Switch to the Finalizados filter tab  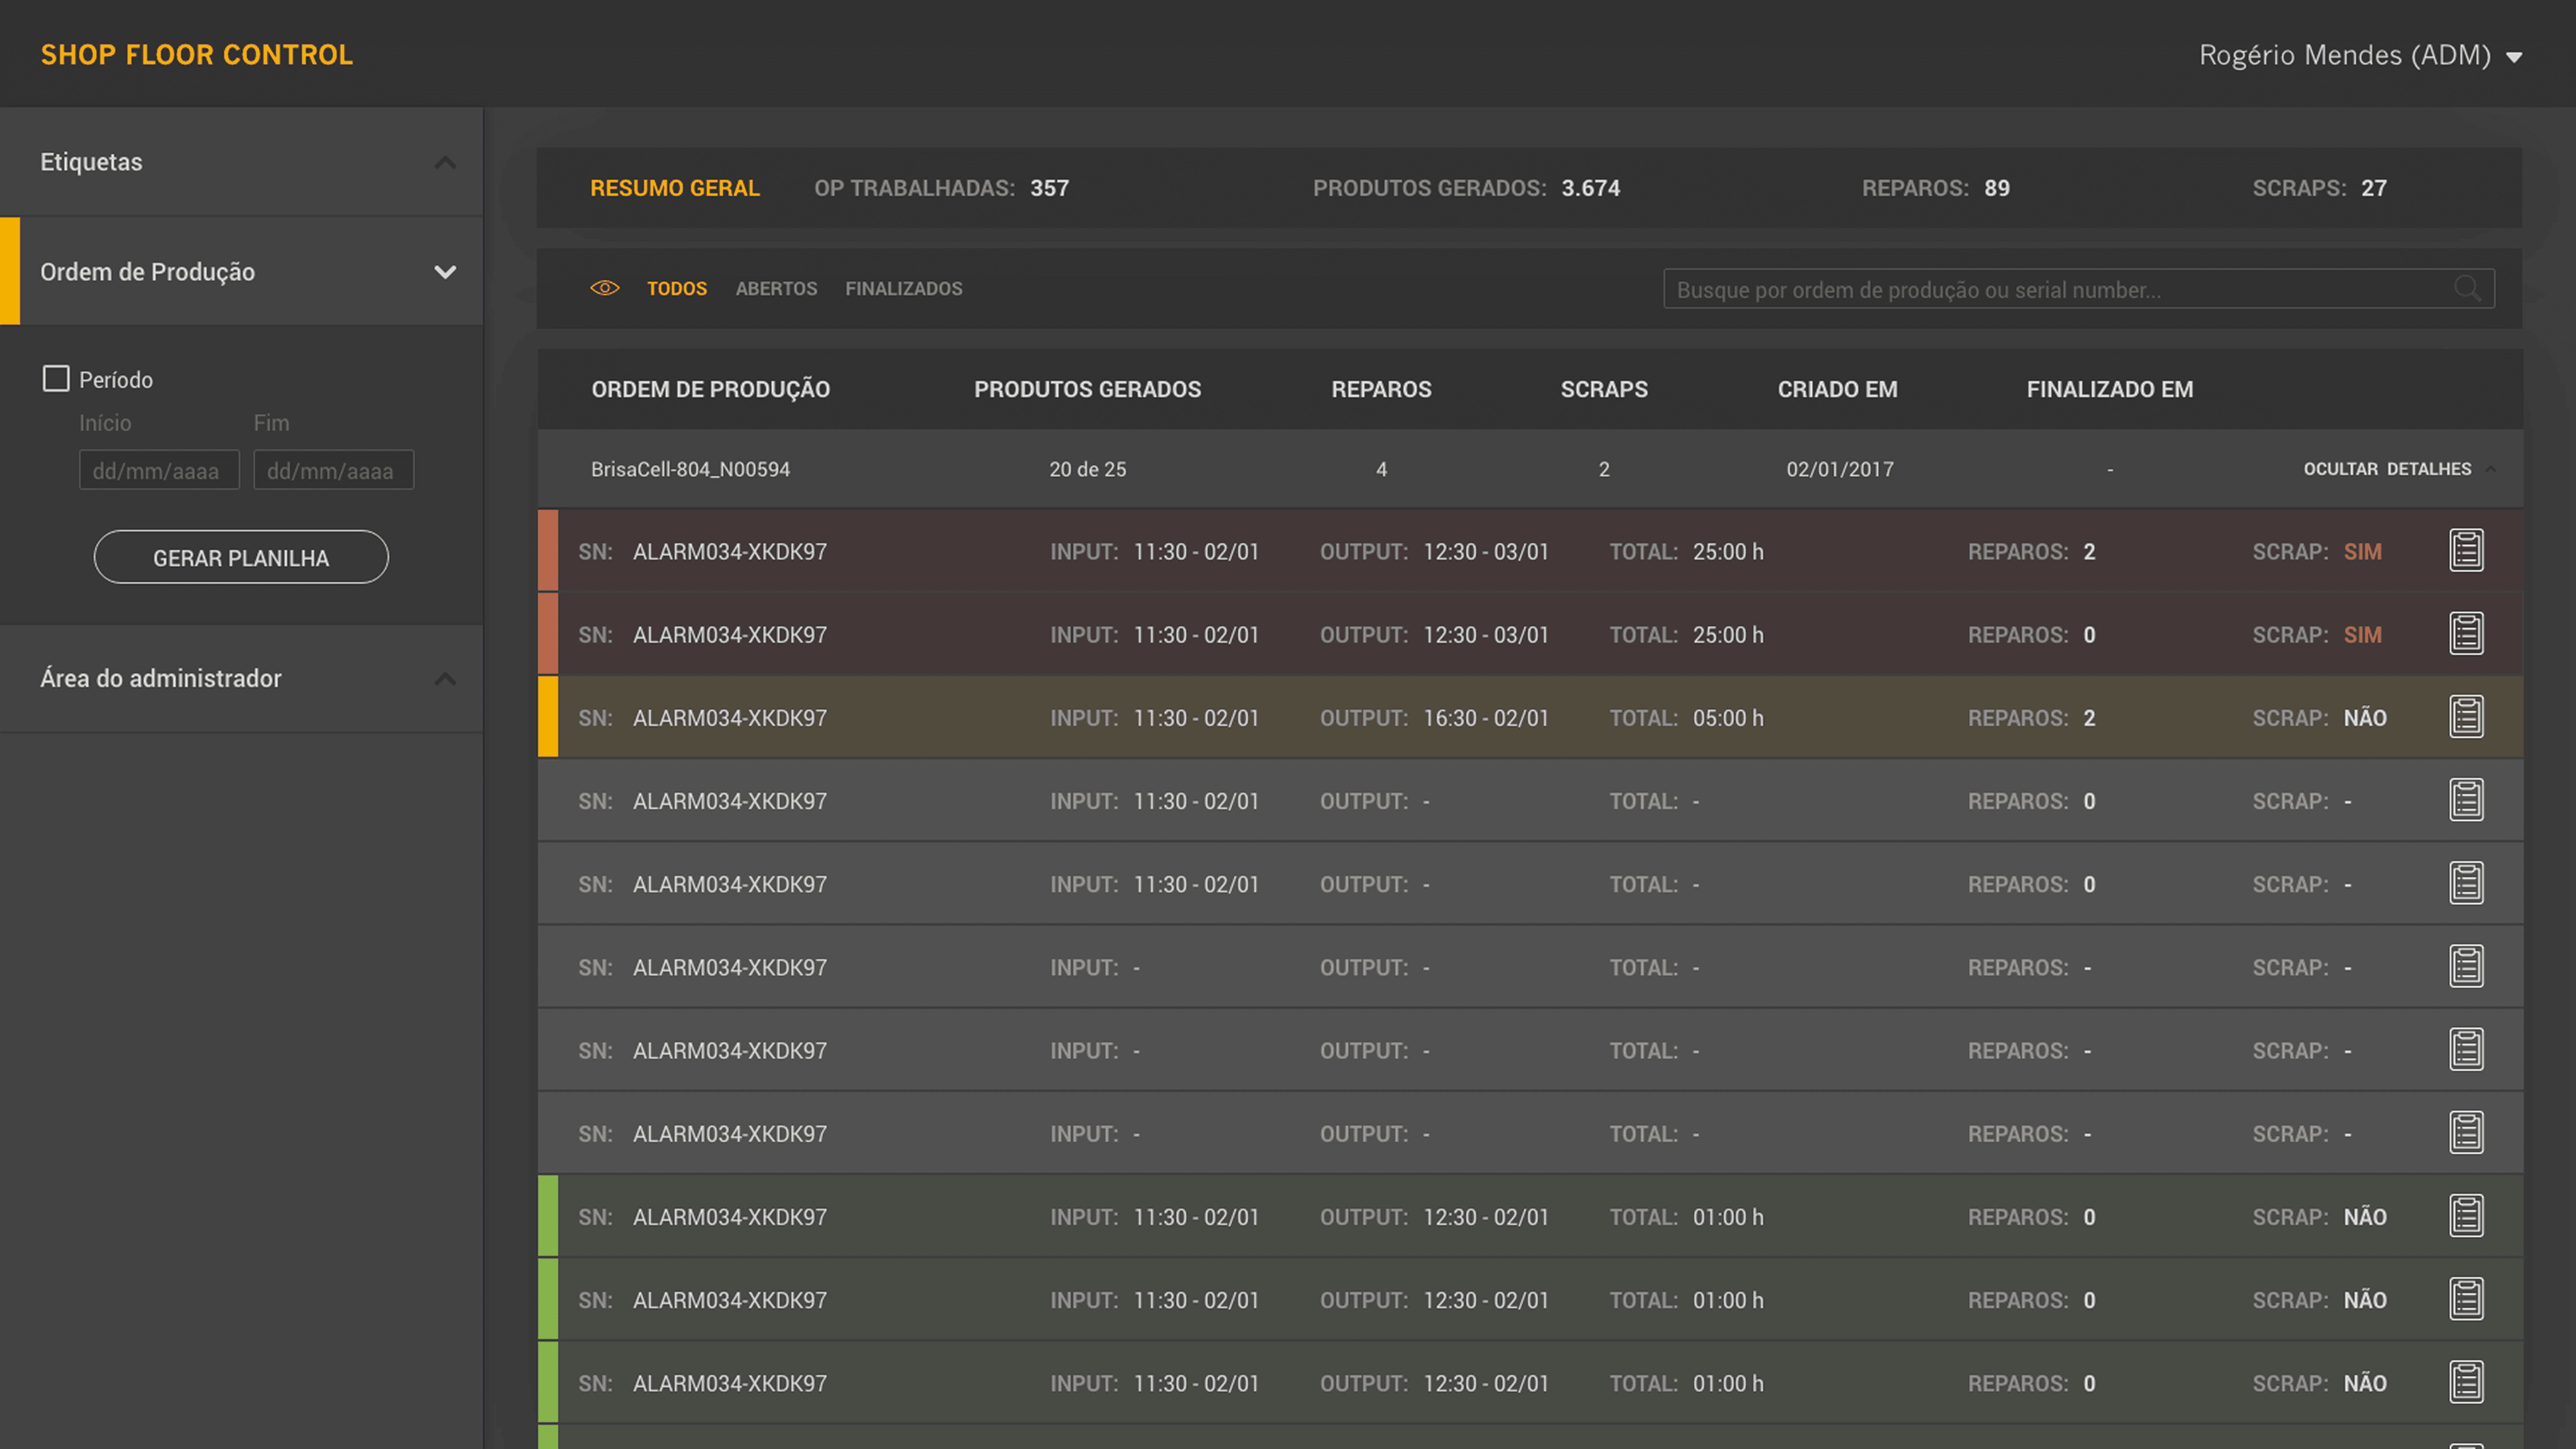(x=903, y=289)
